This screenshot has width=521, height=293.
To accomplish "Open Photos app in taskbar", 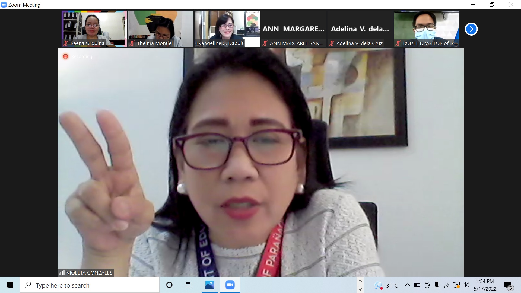I will 210,285.
